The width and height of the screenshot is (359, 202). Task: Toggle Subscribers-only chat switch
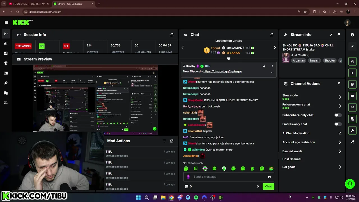[x=338, y=115]
